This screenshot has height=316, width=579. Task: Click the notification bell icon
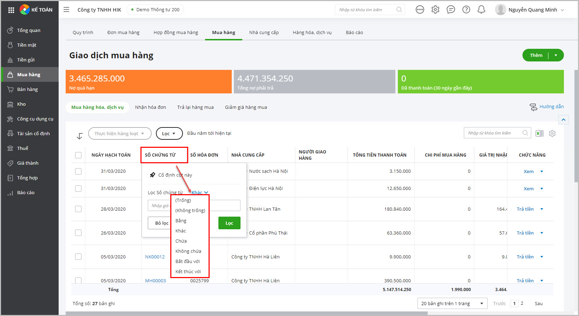pos(481,10)
